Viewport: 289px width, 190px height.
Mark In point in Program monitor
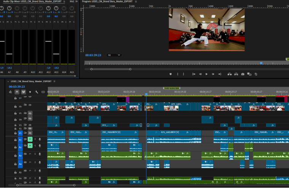click(x=178, y=74)
